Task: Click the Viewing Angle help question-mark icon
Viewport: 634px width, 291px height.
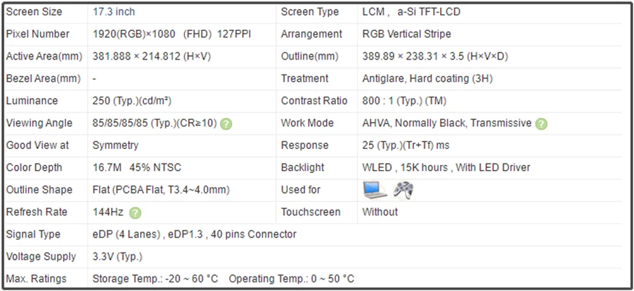Action: pos(226,124)
